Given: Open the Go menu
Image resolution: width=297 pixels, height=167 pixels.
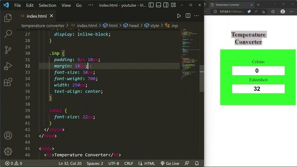Looking at the screenshot, I should [79, 5].
